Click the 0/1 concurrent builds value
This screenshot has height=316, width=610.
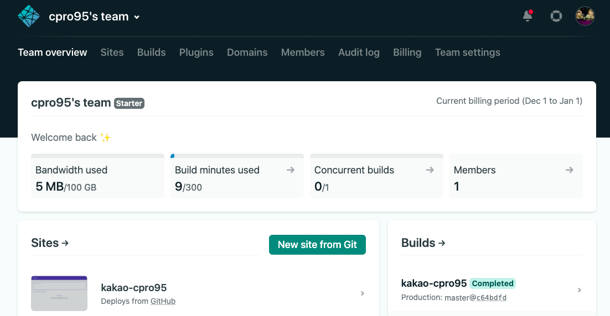322,187
